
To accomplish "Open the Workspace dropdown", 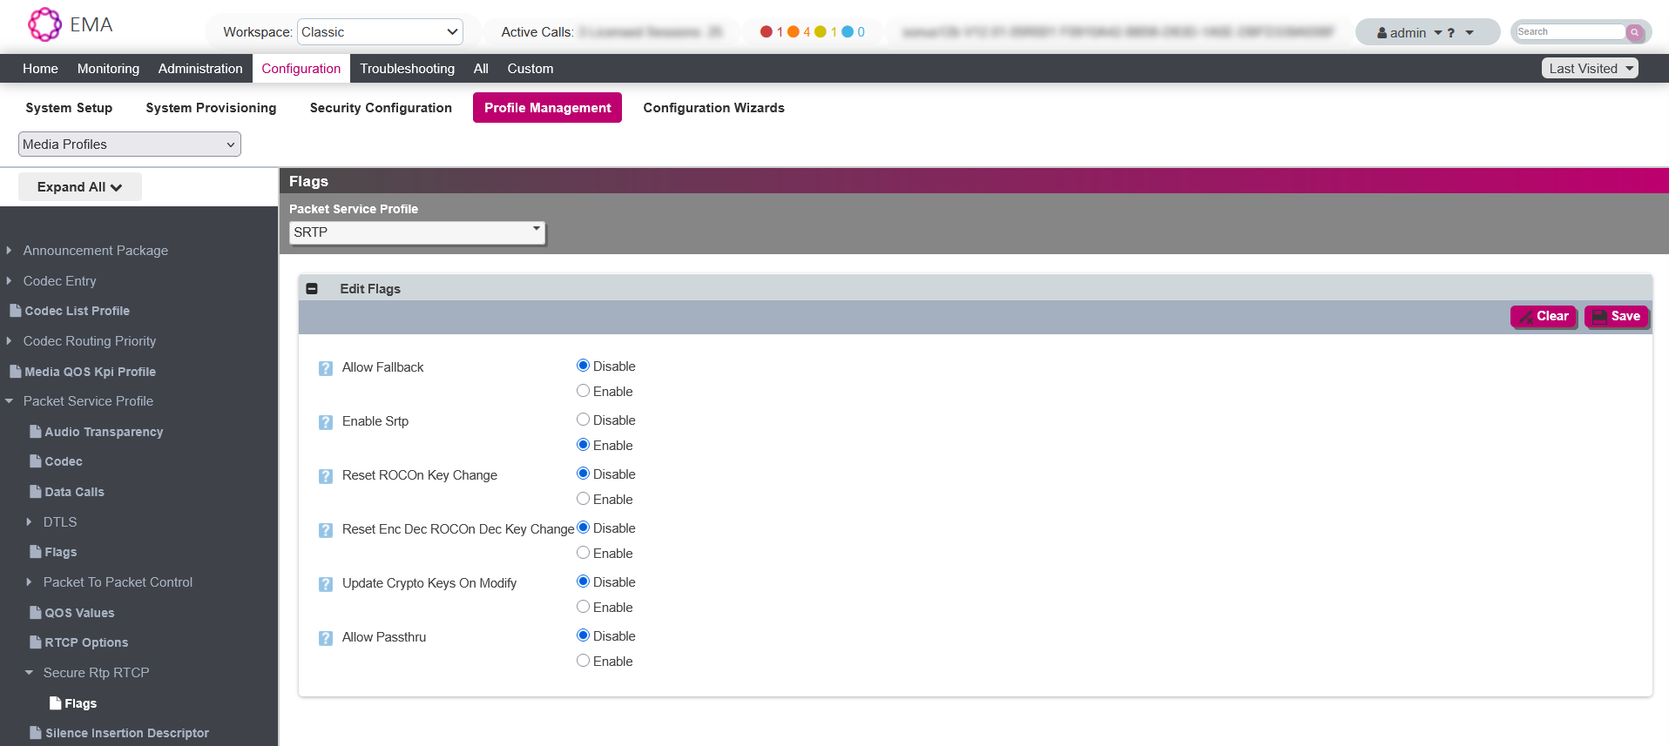I will (x=380, y=32).
